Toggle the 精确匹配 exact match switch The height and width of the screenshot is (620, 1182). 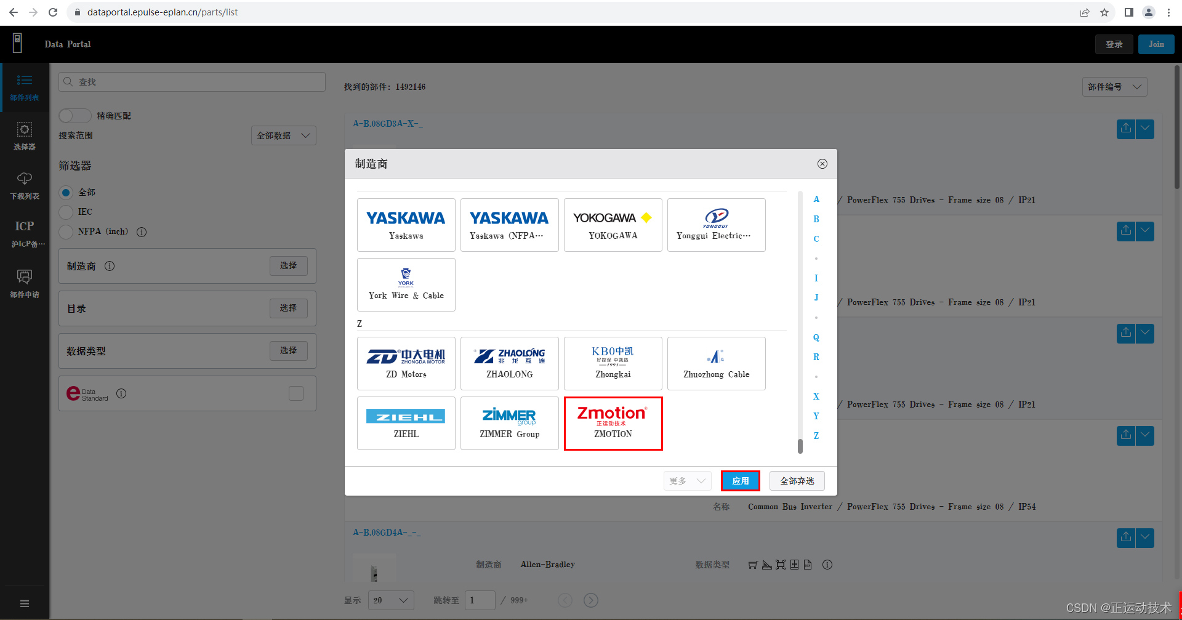74,116
